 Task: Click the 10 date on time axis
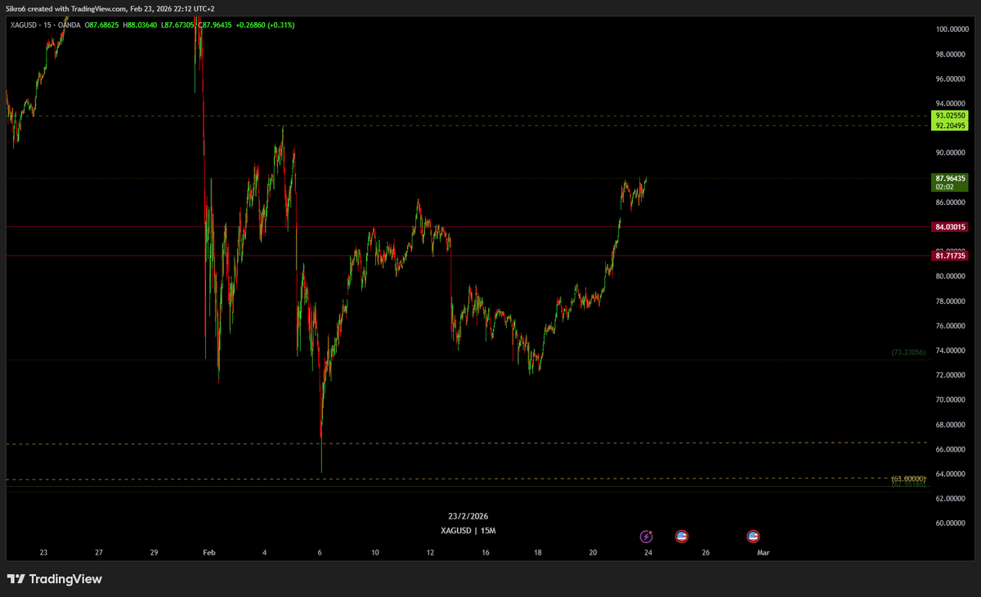click(374, 553)
